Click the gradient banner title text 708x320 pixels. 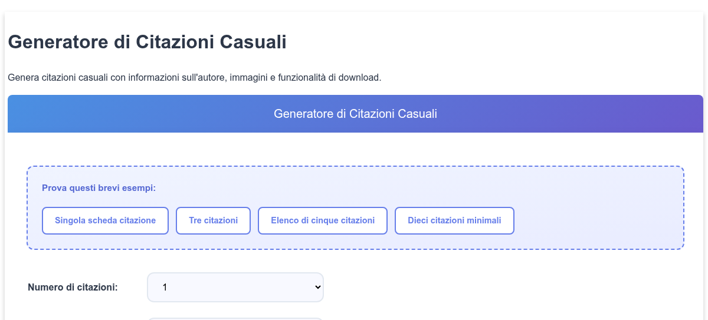coord(355,114)
